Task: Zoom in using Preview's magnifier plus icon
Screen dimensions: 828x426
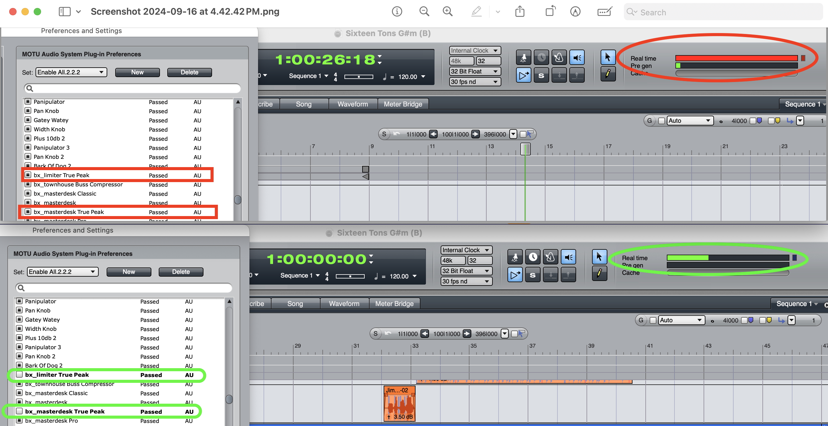Action: [x=447, y=12]
